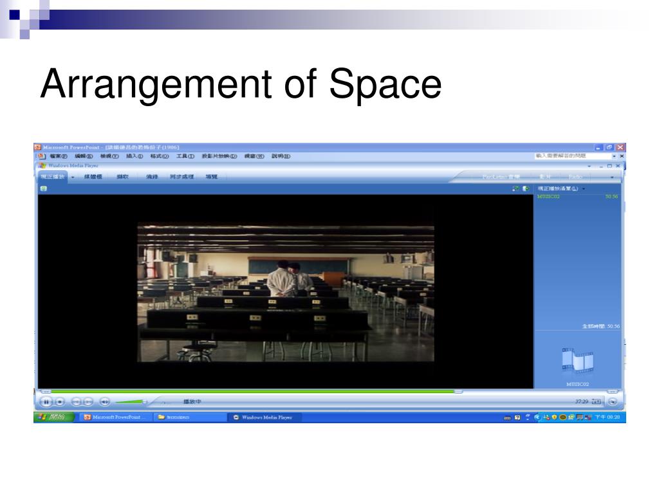Maximize the Windows Media Player window

point(609,167)
